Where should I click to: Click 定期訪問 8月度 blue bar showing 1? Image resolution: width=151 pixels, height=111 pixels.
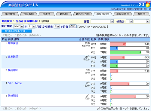pos(114,62)
